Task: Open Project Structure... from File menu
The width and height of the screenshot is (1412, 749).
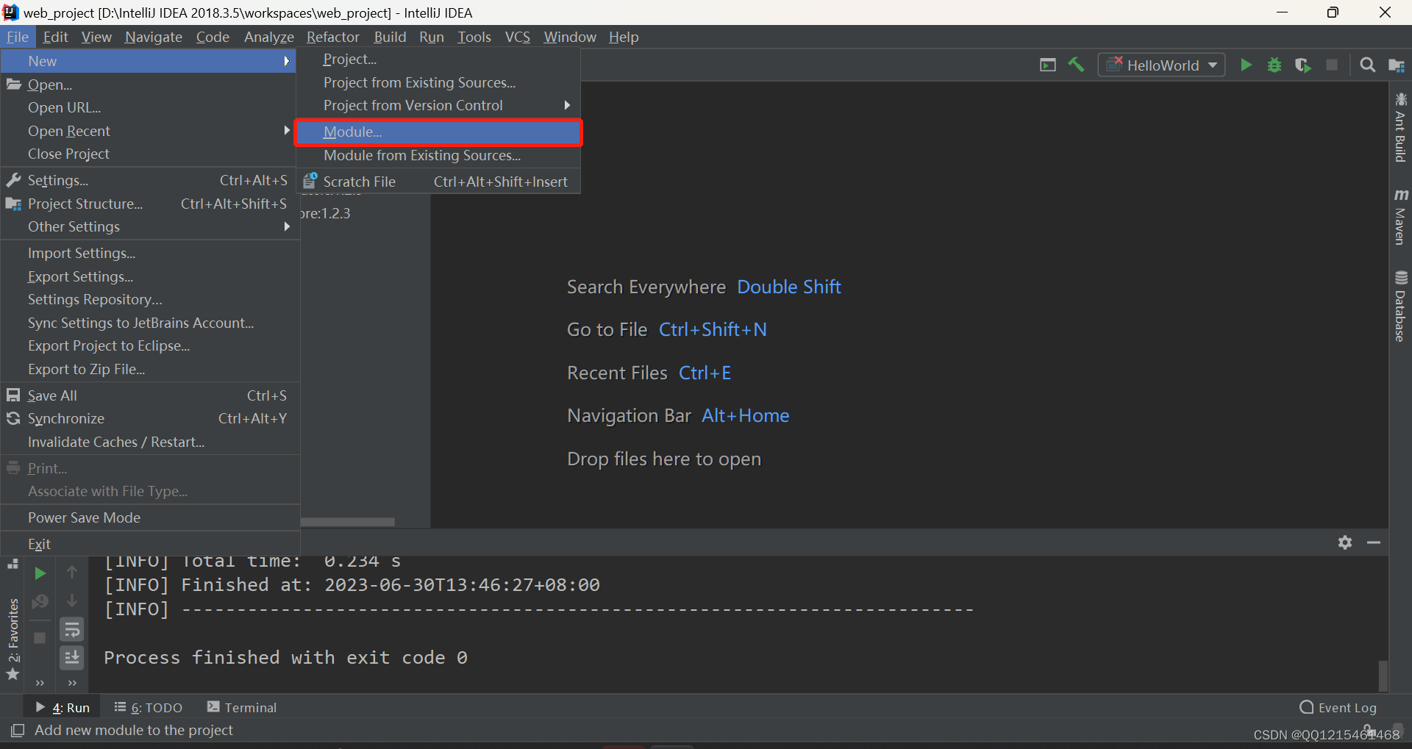Action: pyautogui.click(x=150, y=204)
